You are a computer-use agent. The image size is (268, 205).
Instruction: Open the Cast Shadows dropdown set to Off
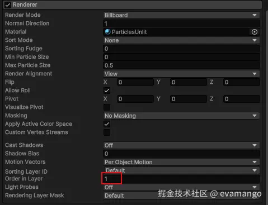click(x=181, y=145)
